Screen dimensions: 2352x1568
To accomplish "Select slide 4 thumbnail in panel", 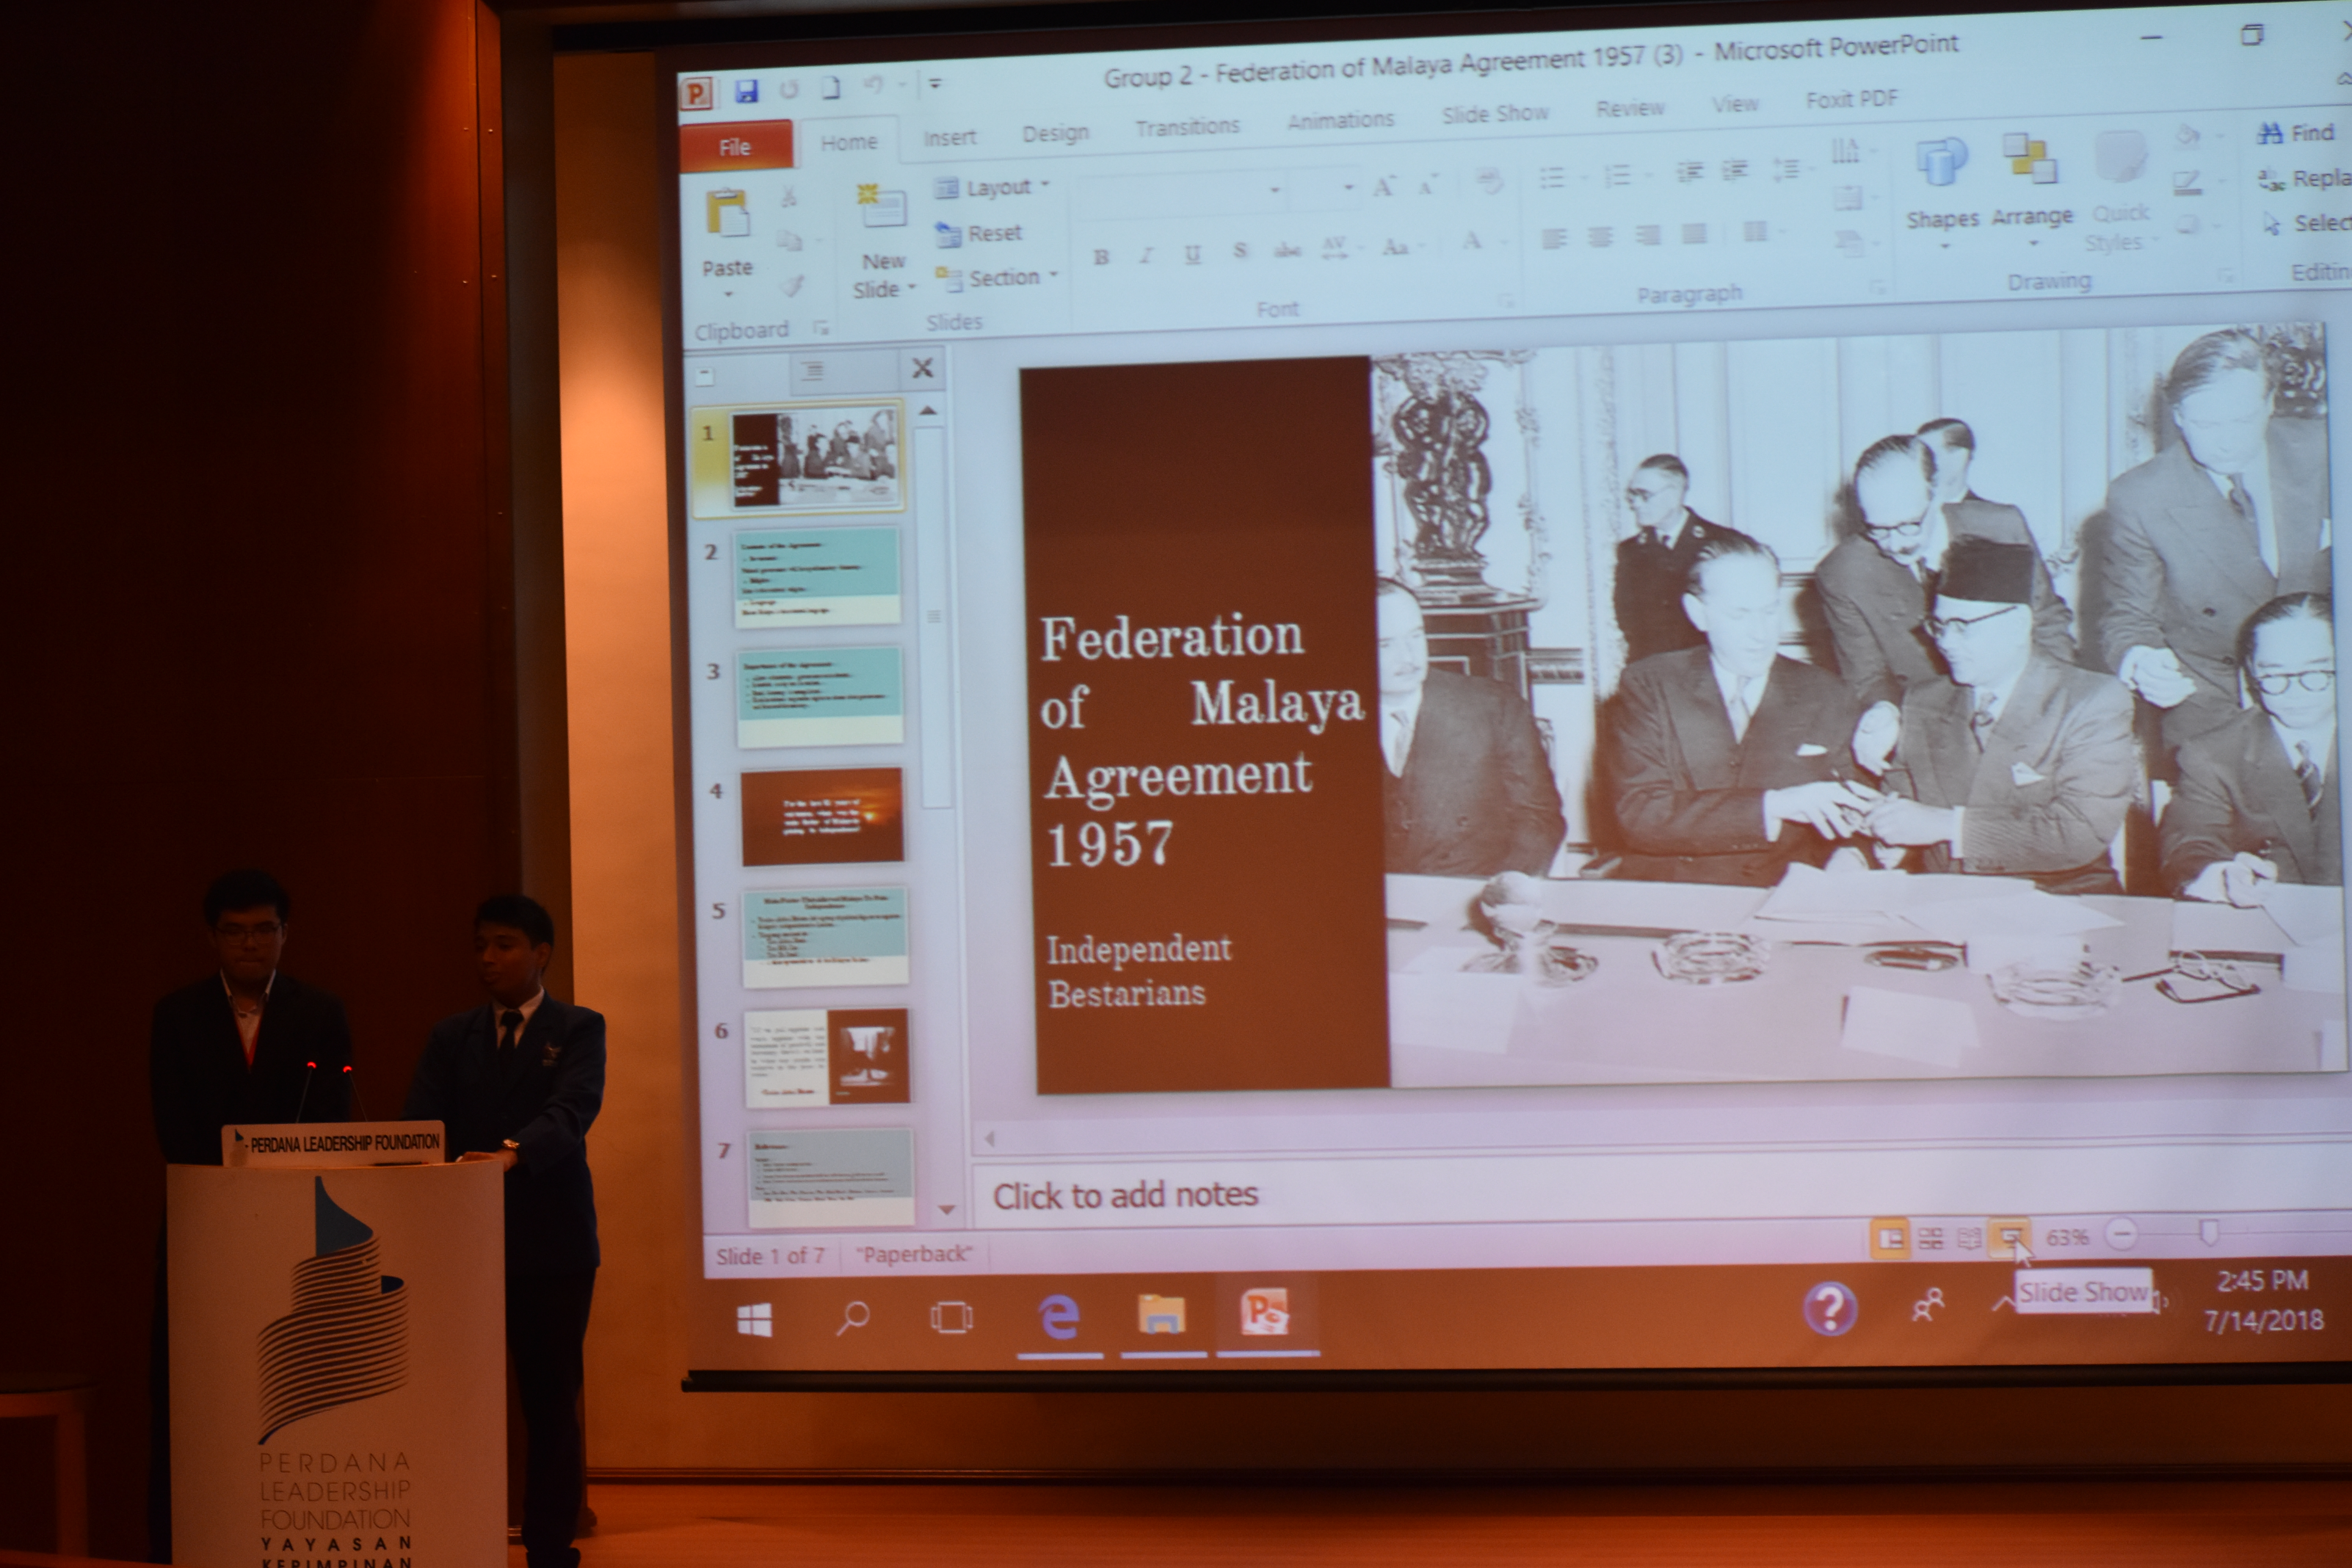I will pyautogui.click(x=822, y=816).
